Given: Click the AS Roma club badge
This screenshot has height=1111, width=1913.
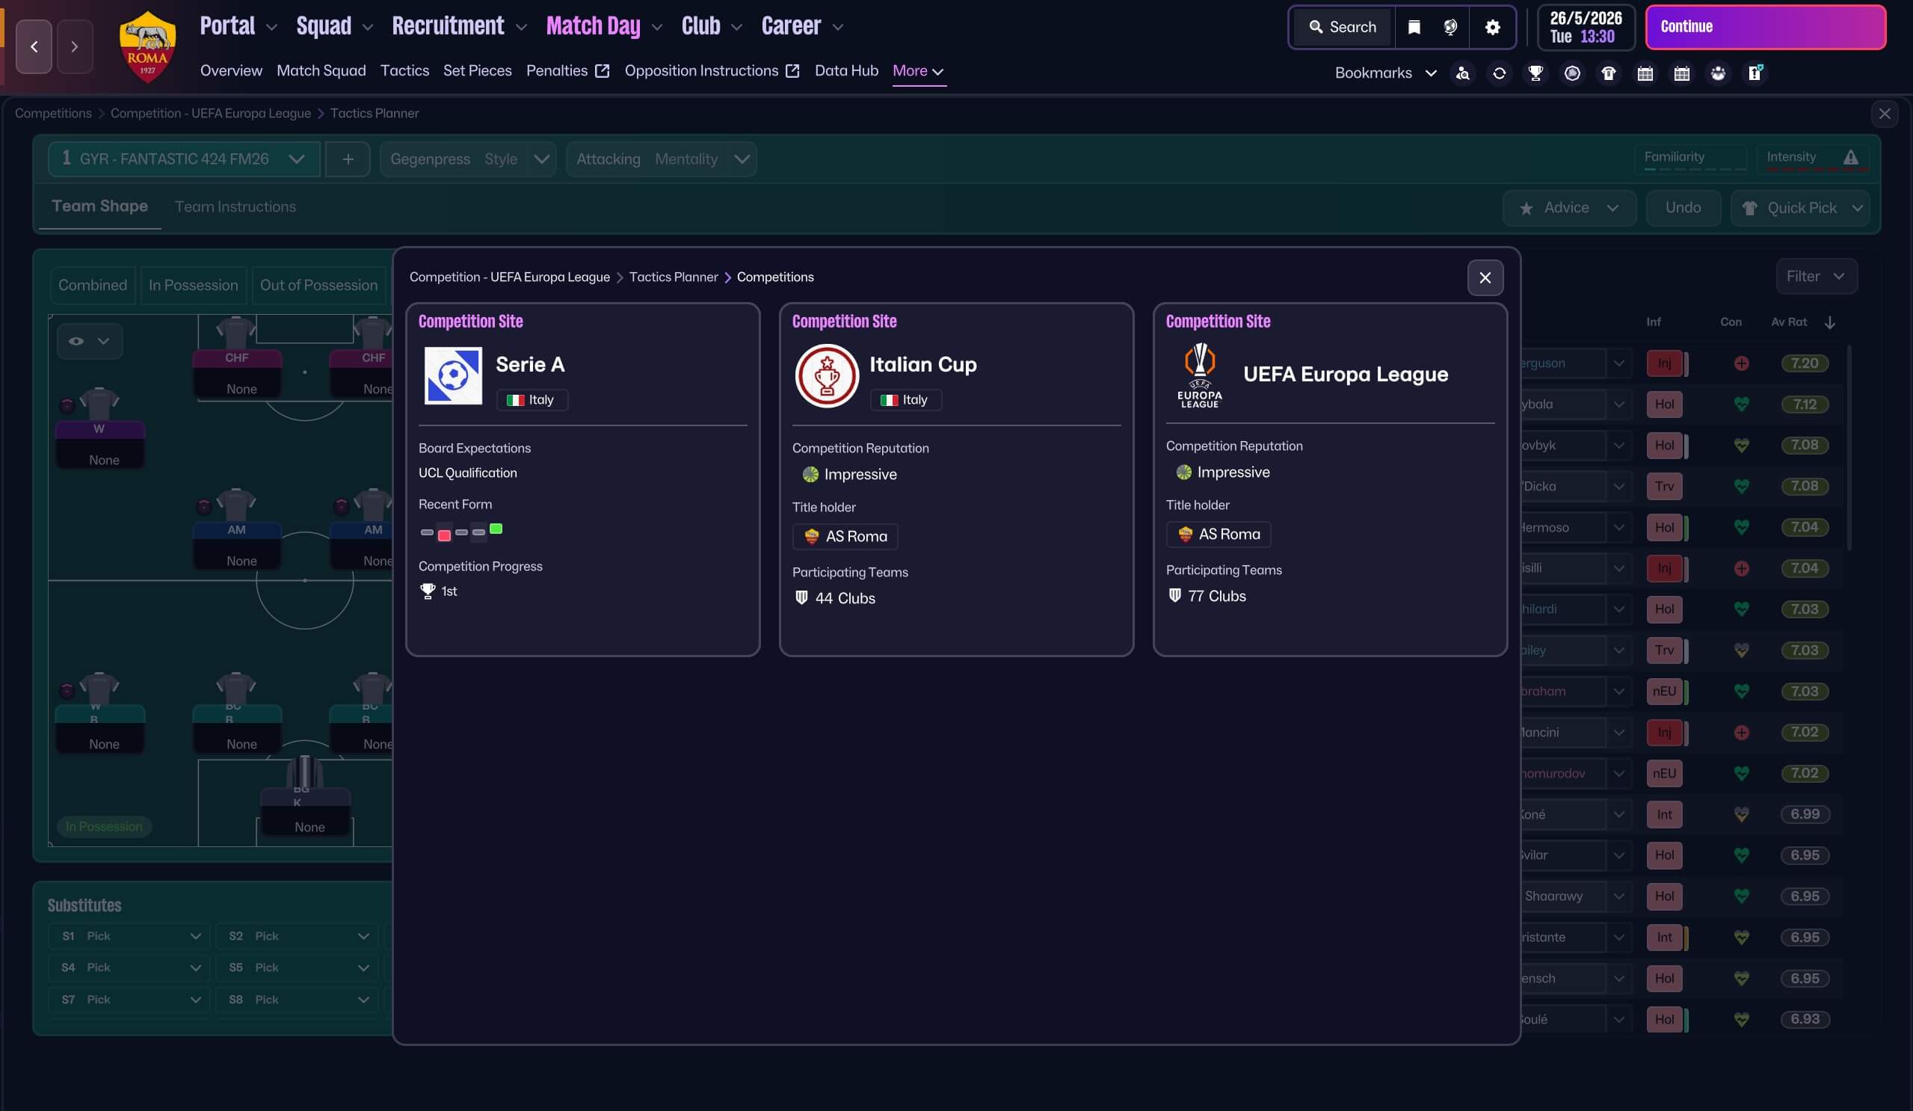Looking at the screenshot, I should coord(148,46).
